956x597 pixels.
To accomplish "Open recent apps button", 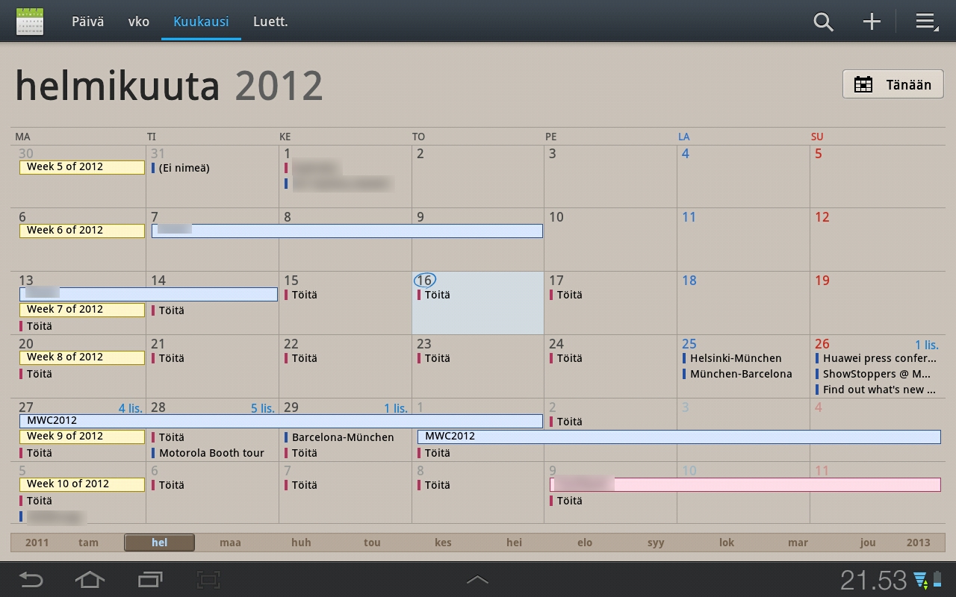I will (x=150, y=579).
